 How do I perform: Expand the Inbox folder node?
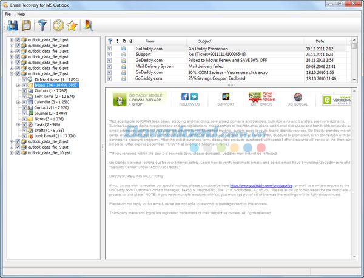click(x=18, y=85)
